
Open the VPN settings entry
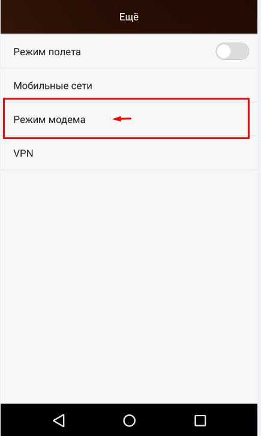[x=129, y=153]
